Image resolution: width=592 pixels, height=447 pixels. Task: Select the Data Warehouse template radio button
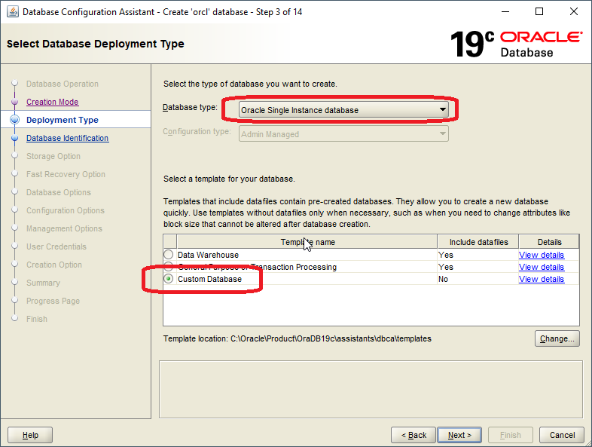pyautogui.click(x=169, y=255)
